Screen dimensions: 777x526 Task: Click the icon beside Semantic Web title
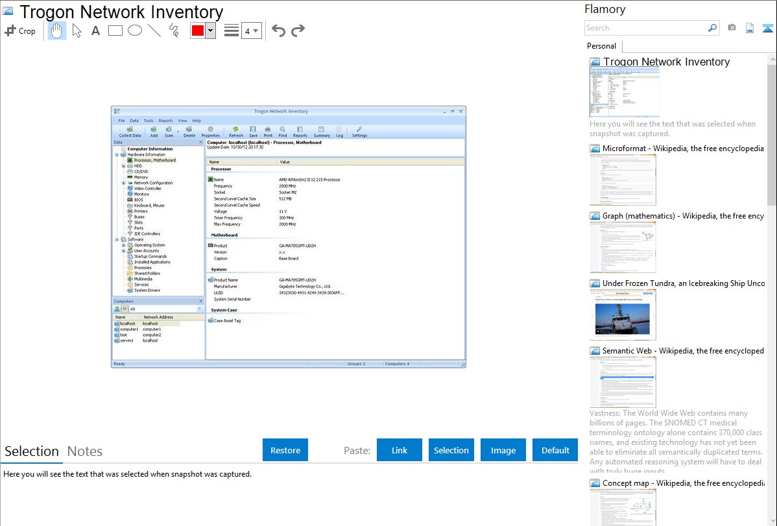[595, 350]
